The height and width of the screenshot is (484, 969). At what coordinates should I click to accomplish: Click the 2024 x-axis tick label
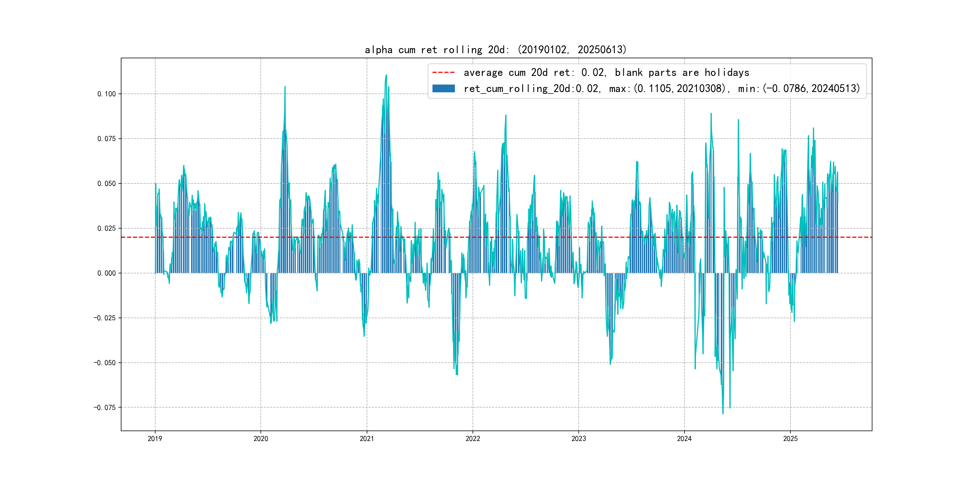(684, 439)
